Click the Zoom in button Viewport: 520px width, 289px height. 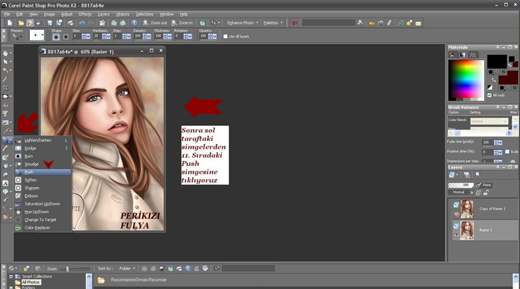[x=182, y=23]
